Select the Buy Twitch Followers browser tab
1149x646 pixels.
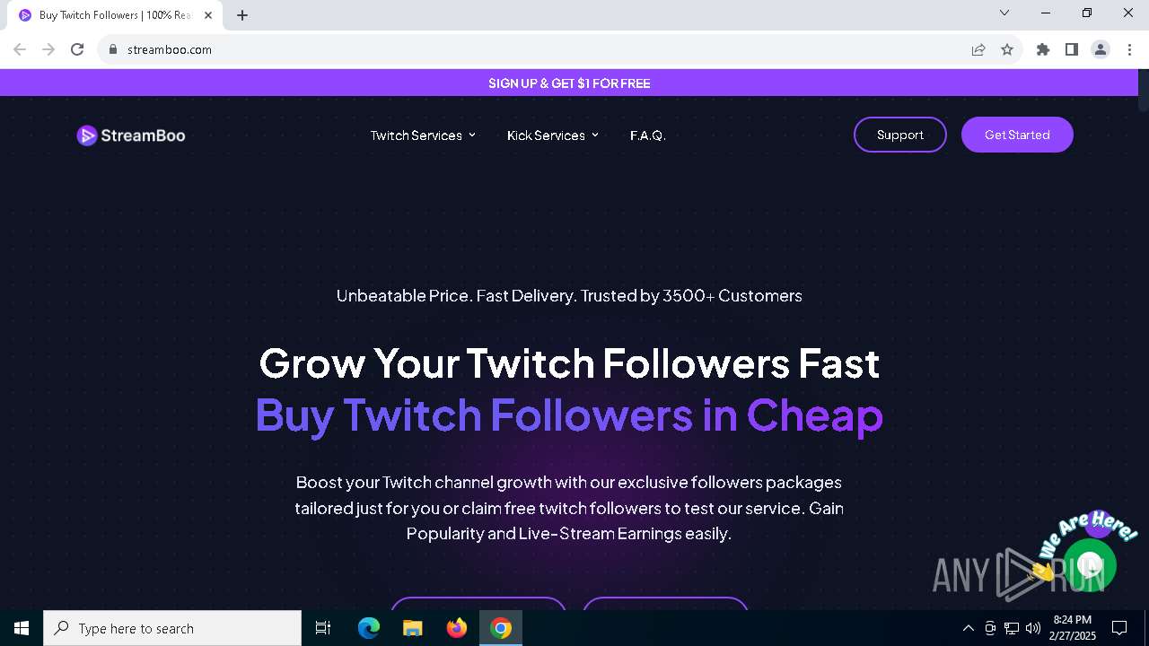(x=115, y=15)
